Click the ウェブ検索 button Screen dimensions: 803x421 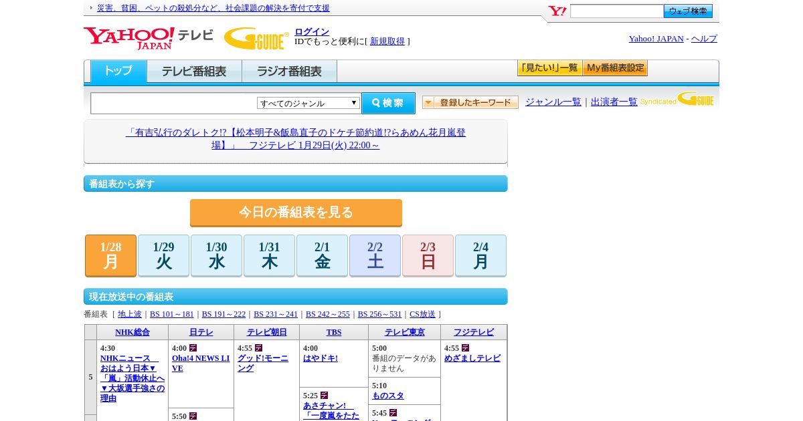688,11
